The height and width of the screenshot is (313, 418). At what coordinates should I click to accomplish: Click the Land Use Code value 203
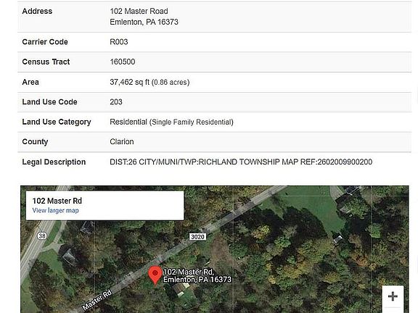coord(116,102)
